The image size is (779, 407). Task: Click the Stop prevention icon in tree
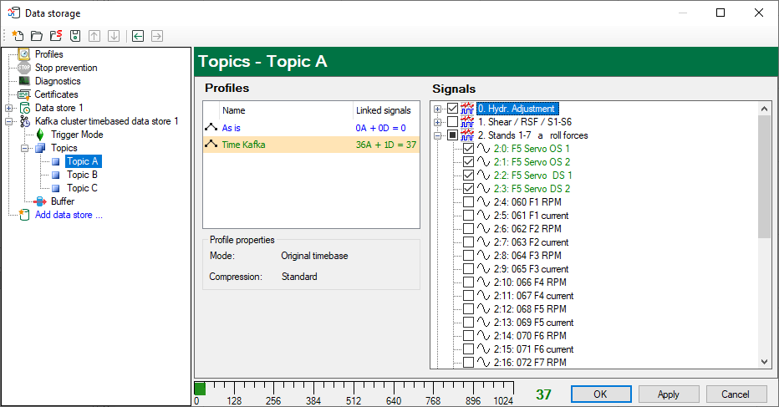[x=24, y=68]
